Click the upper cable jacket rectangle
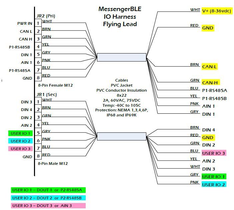234x210 pixels. point(122,57)
